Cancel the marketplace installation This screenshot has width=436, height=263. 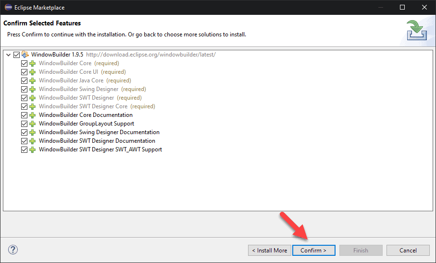coord(408,250)
